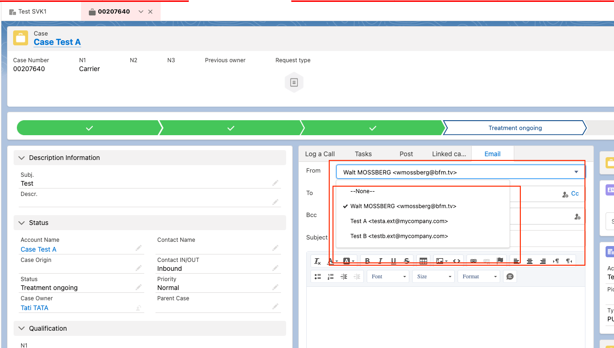This screenshot has width=614, height=348.
Task: Toggle underline formatting in email editor
Action: click(393, 261)
